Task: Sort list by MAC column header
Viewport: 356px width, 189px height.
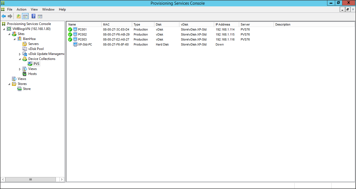Action: coord(106,24)
